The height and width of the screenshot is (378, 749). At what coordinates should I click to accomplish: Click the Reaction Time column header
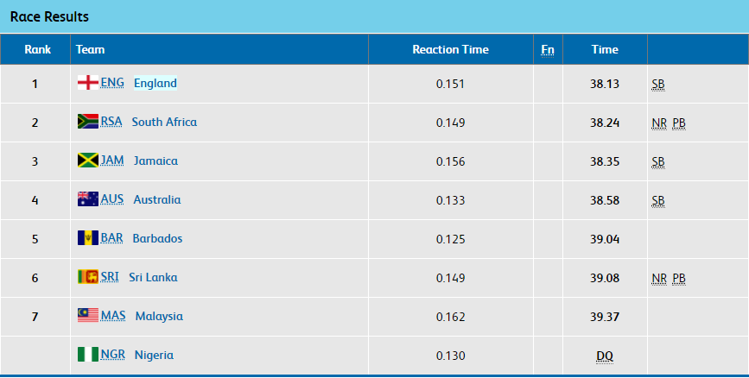point(450,50)
